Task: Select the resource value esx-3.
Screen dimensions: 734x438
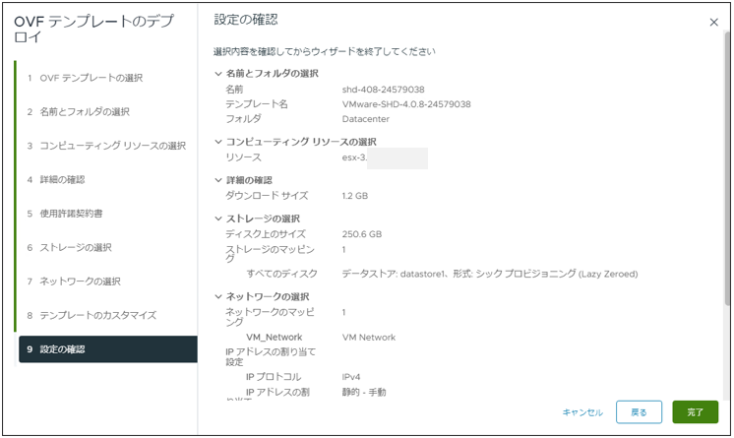Action: click(x=354, y=157)
